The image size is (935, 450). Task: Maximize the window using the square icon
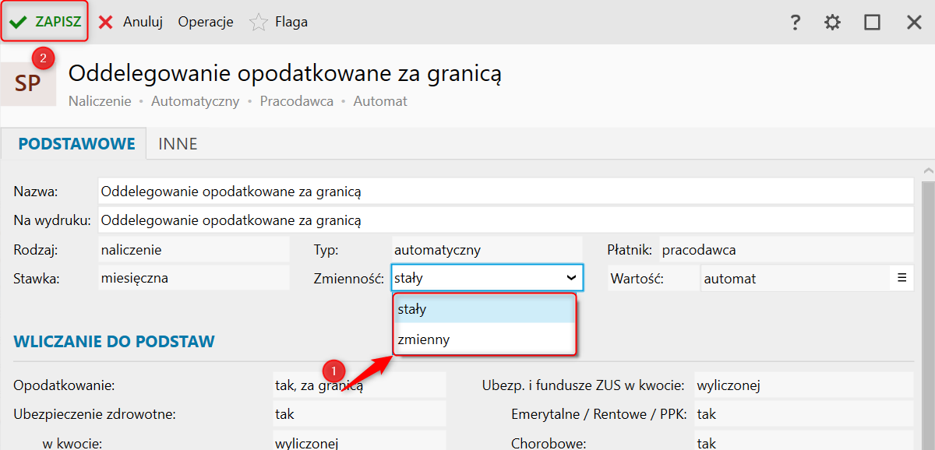tap(872, 22)
